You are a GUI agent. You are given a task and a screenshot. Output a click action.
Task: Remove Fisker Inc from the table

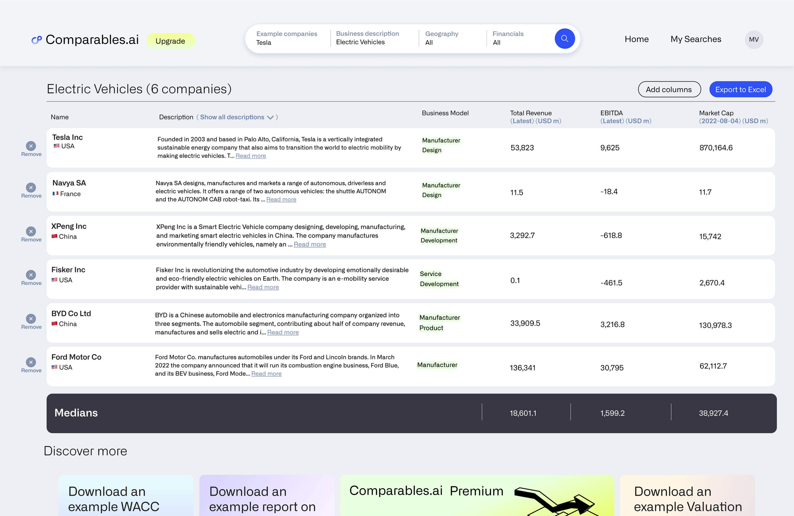click(31, 275)
